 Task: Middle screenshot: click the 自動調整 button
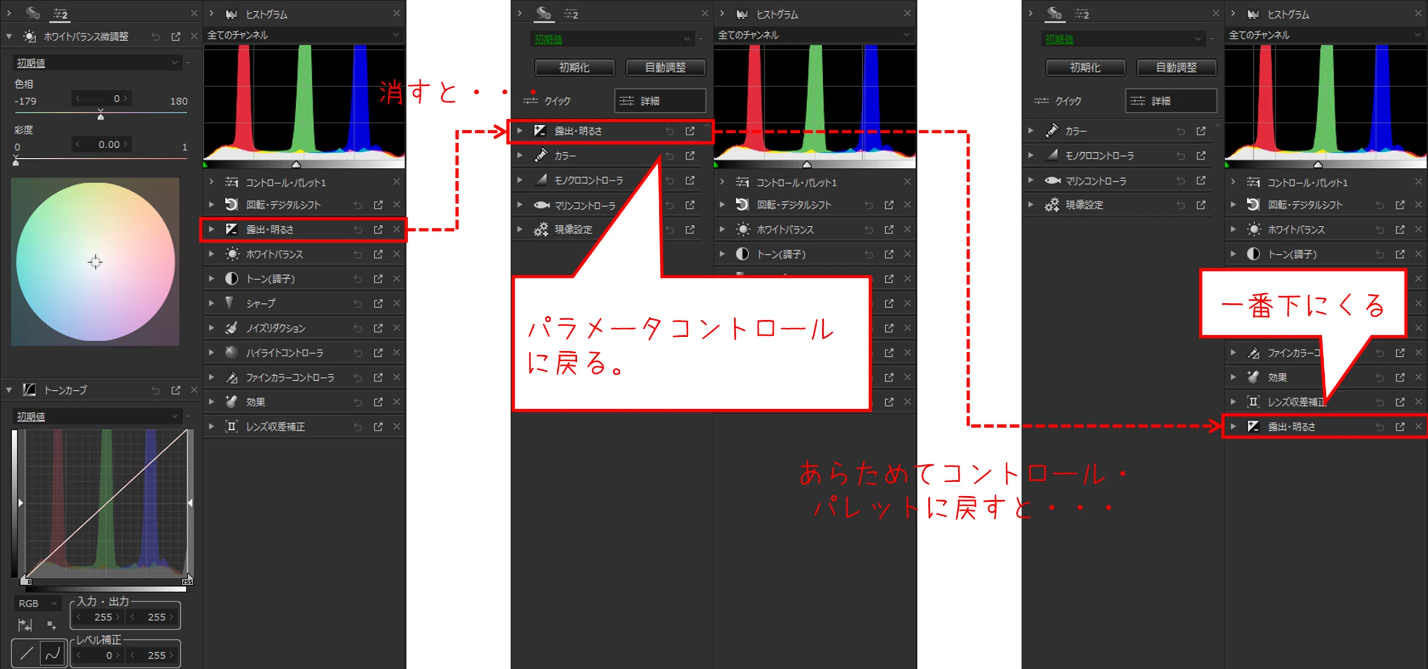[665, 67]
